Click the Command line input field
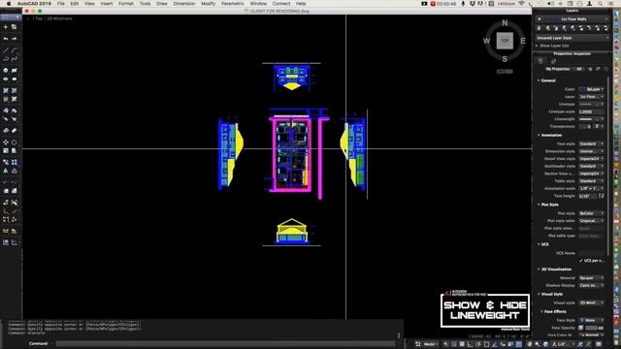Screen dimensions: 621x349 [x=226, y=344]
